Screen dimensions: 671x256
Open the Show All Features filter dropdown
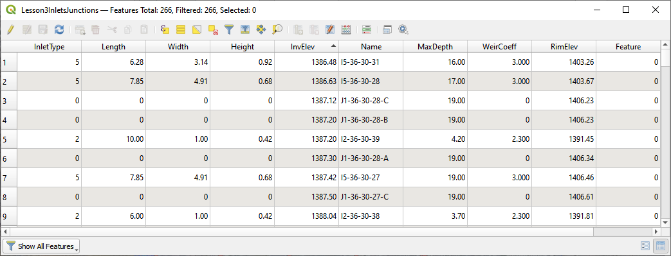pyautogui.click(x=42, y=246)
